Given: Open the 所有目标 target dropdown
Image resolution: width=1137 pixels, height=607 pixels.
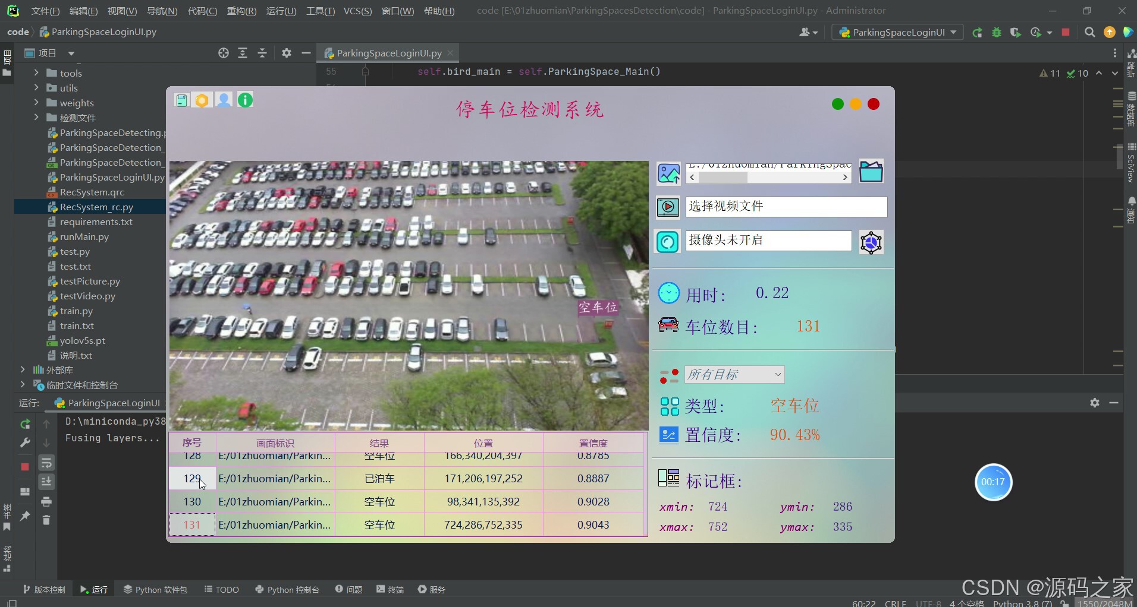Looking at the screenshot, I should (734, 375).
